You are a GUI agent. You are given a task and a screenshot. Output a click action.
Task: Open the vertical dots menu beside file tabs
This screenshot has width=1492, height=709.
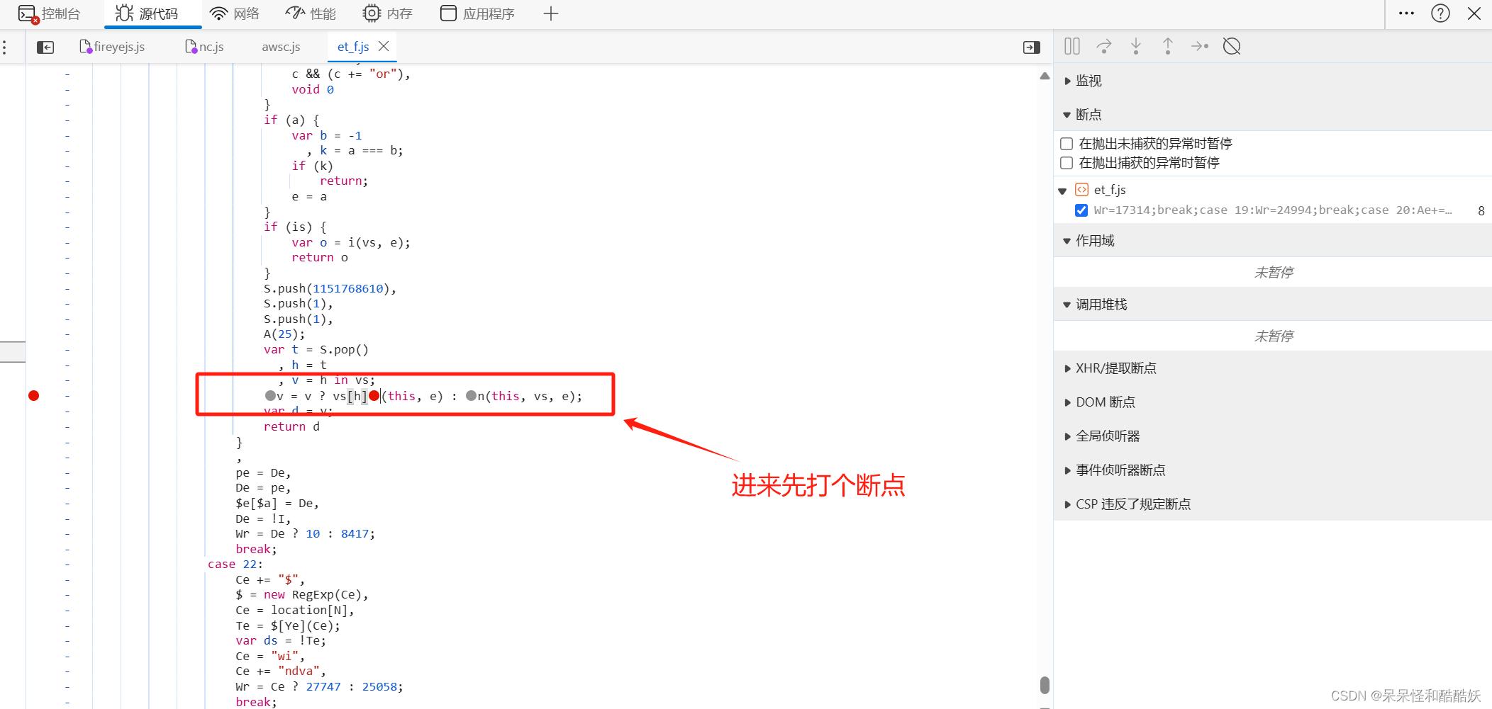4,47
